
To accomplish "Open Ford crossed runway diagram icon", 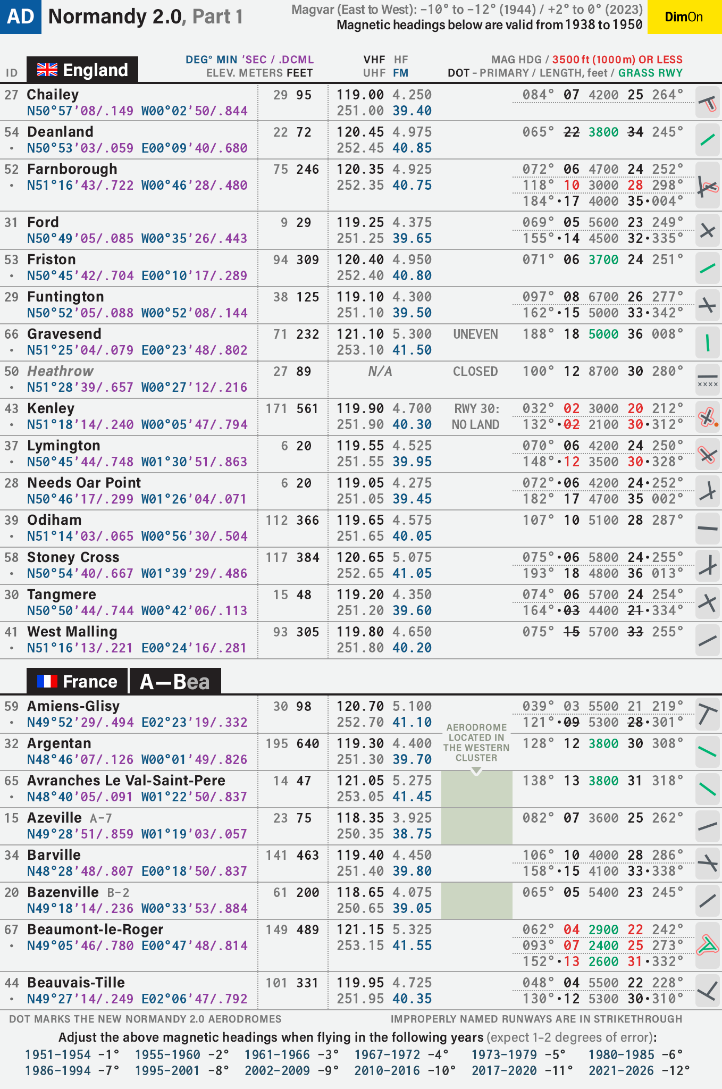I will 708,231.
